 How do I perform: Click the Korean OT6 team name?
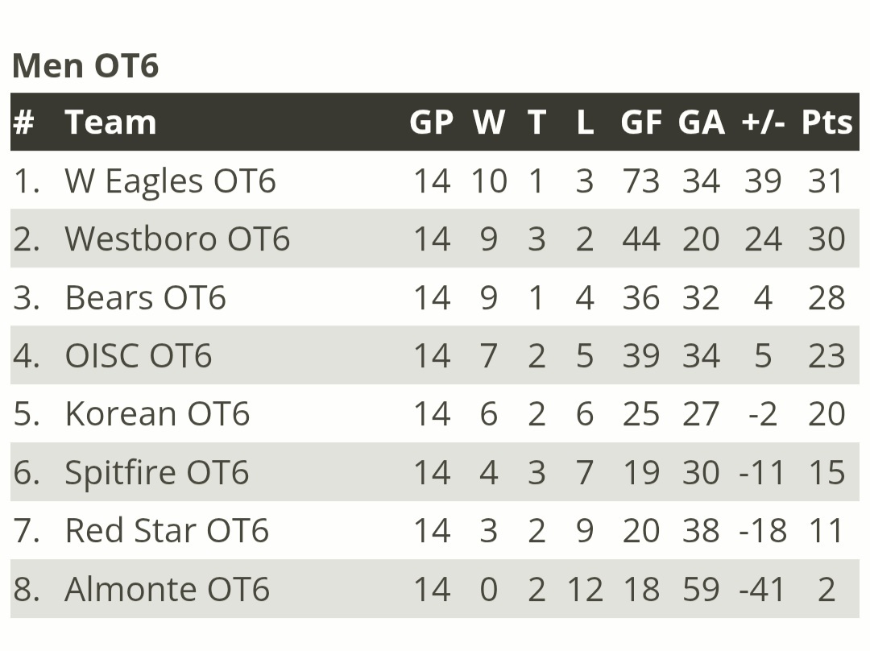[157, 414]
